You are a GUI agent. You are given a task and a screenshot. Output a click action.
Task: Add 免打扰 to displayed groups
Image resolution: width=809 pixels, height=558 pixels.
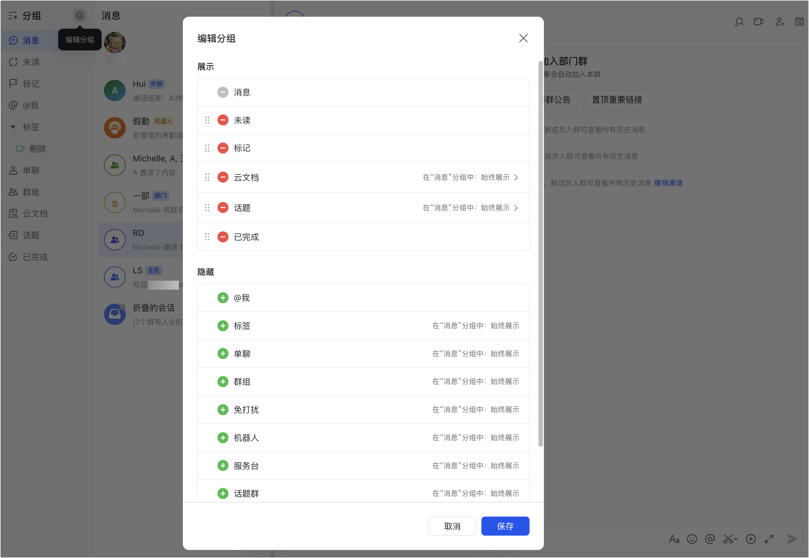tap(223, 409)
